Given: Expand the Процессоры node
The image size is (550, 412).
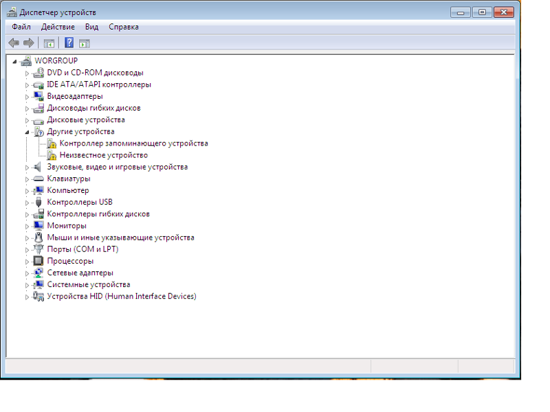Looking at the screenshot, I should [x=27, y=262].
